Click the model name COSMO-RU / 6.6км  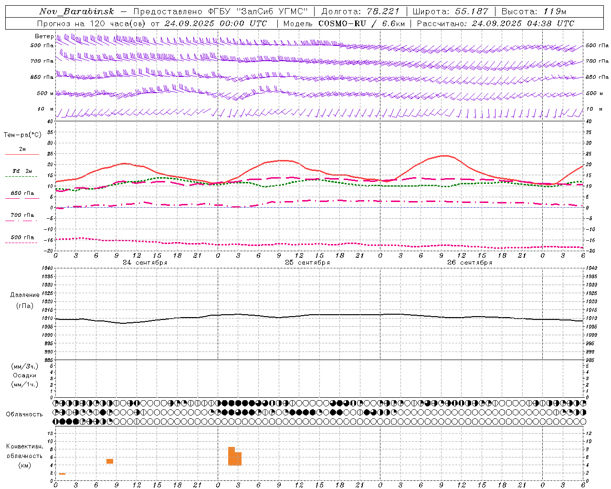pyautogui.click(x=361, y=23)
